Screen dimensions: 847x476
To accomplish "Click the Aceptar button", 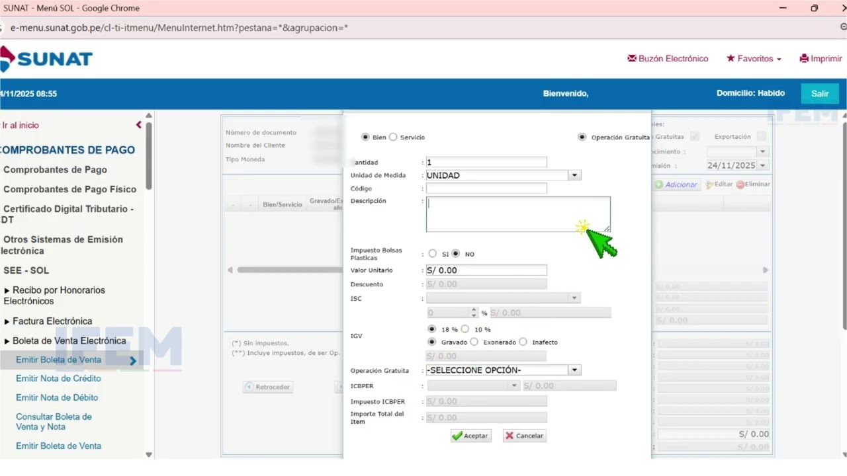I will (470, 436).
